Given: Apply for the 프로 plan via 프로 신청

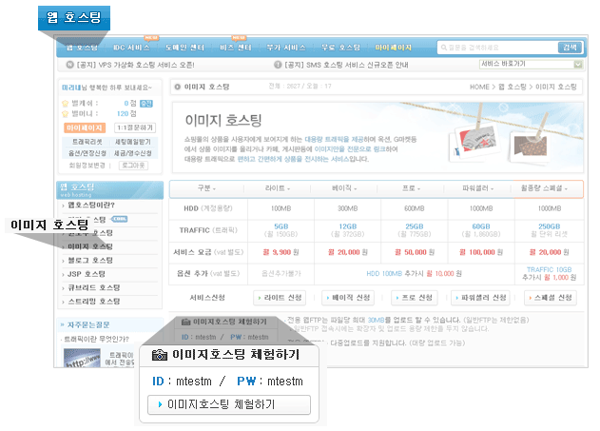Looking at the screenshot, I should tap(415, 297).
